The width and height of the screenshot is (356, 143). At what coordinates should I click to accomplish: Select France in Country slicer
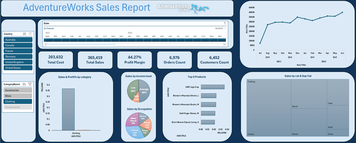(x=18, y=51)
